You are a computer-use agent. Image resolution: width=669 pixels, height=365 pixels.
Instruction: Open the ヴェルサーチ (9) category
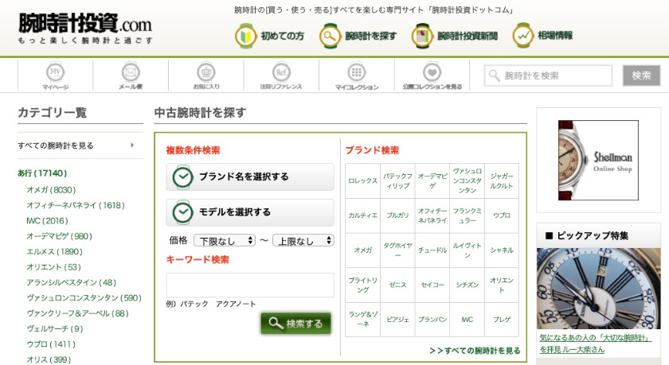coord(55,328)
